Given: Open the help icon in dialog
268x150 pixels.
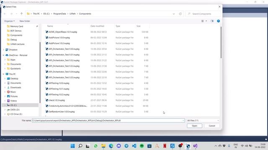Looking at the screenshot, I should [x=219, y=21].
